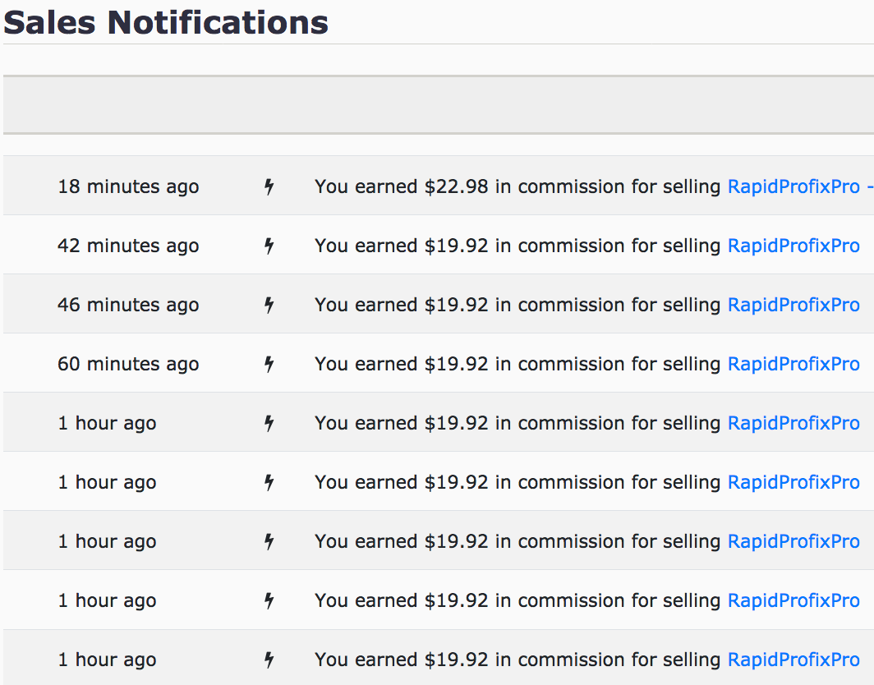Click commission text in the 46 minutes ago row
874x685 pixels.
click(517, 305)
